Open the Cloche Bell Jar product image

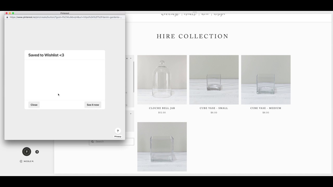pyautogui.click(x=162, y=80)
